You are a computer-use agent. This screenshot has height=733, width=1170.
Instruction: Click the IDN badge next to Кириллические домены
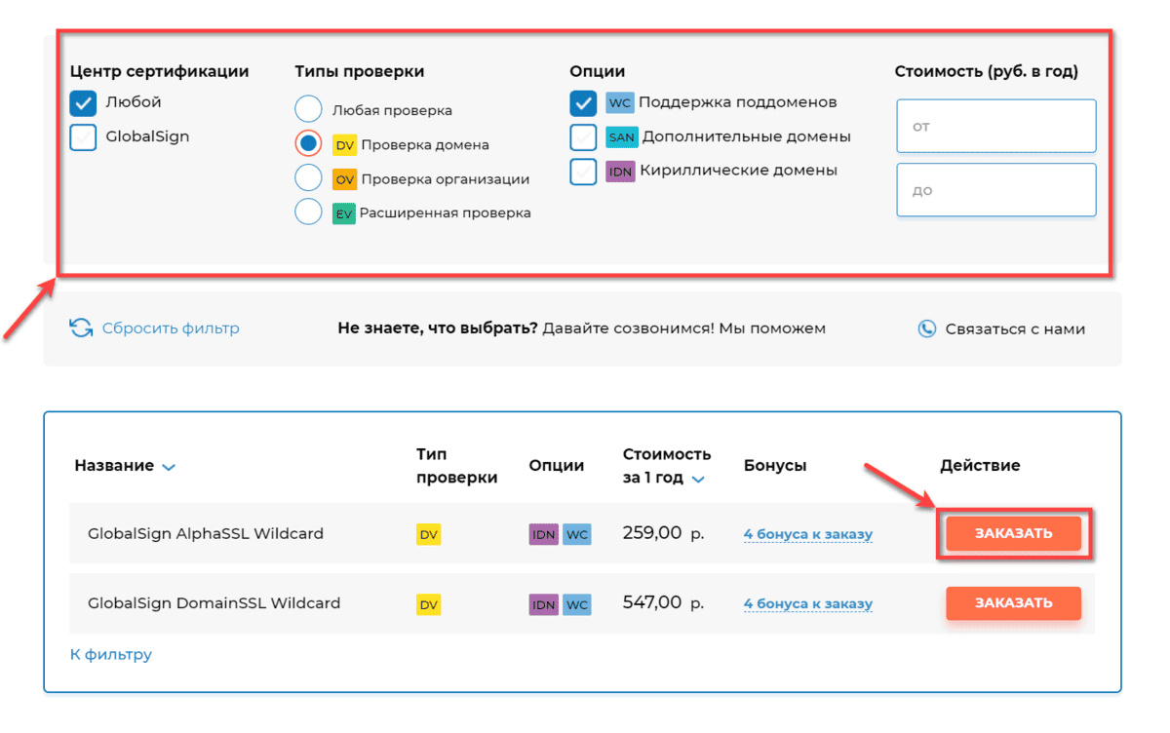coord(620,171)
